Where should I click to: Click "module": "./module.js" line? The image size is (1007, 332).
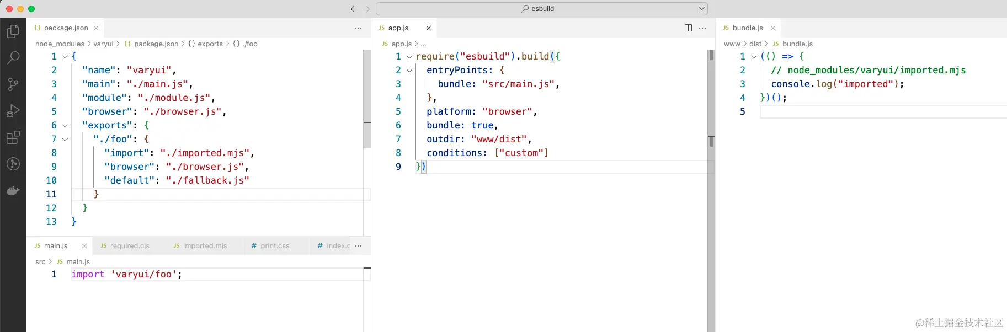148,98
